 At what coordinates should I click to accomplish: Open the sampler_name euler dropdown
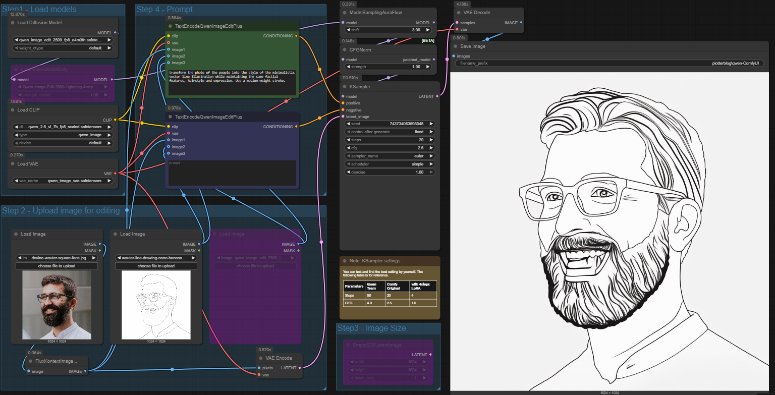390,156
